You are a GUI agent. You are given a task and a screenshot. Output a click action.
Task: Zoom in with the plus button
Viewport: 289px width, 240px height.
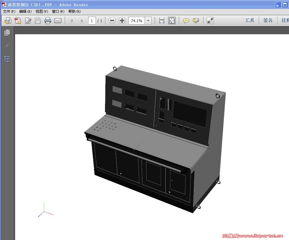[x=122, y=21]
